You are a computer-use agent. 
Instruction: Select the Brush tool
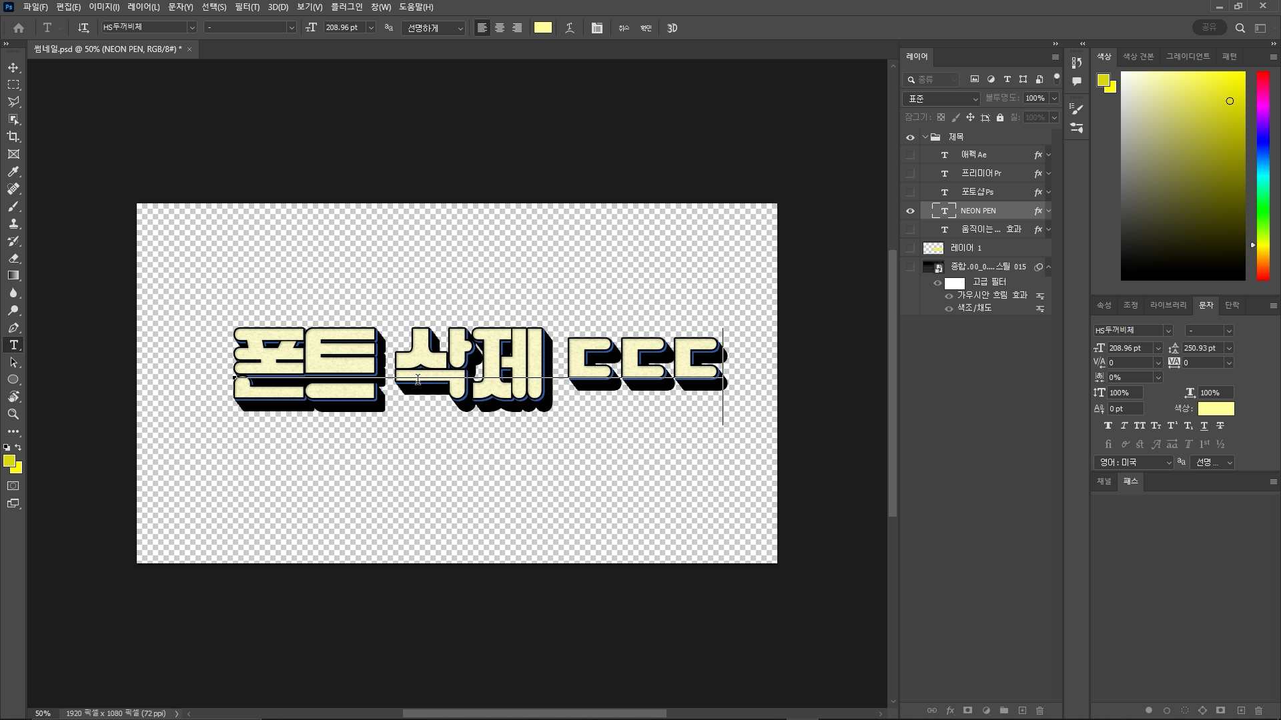[13, 206]
